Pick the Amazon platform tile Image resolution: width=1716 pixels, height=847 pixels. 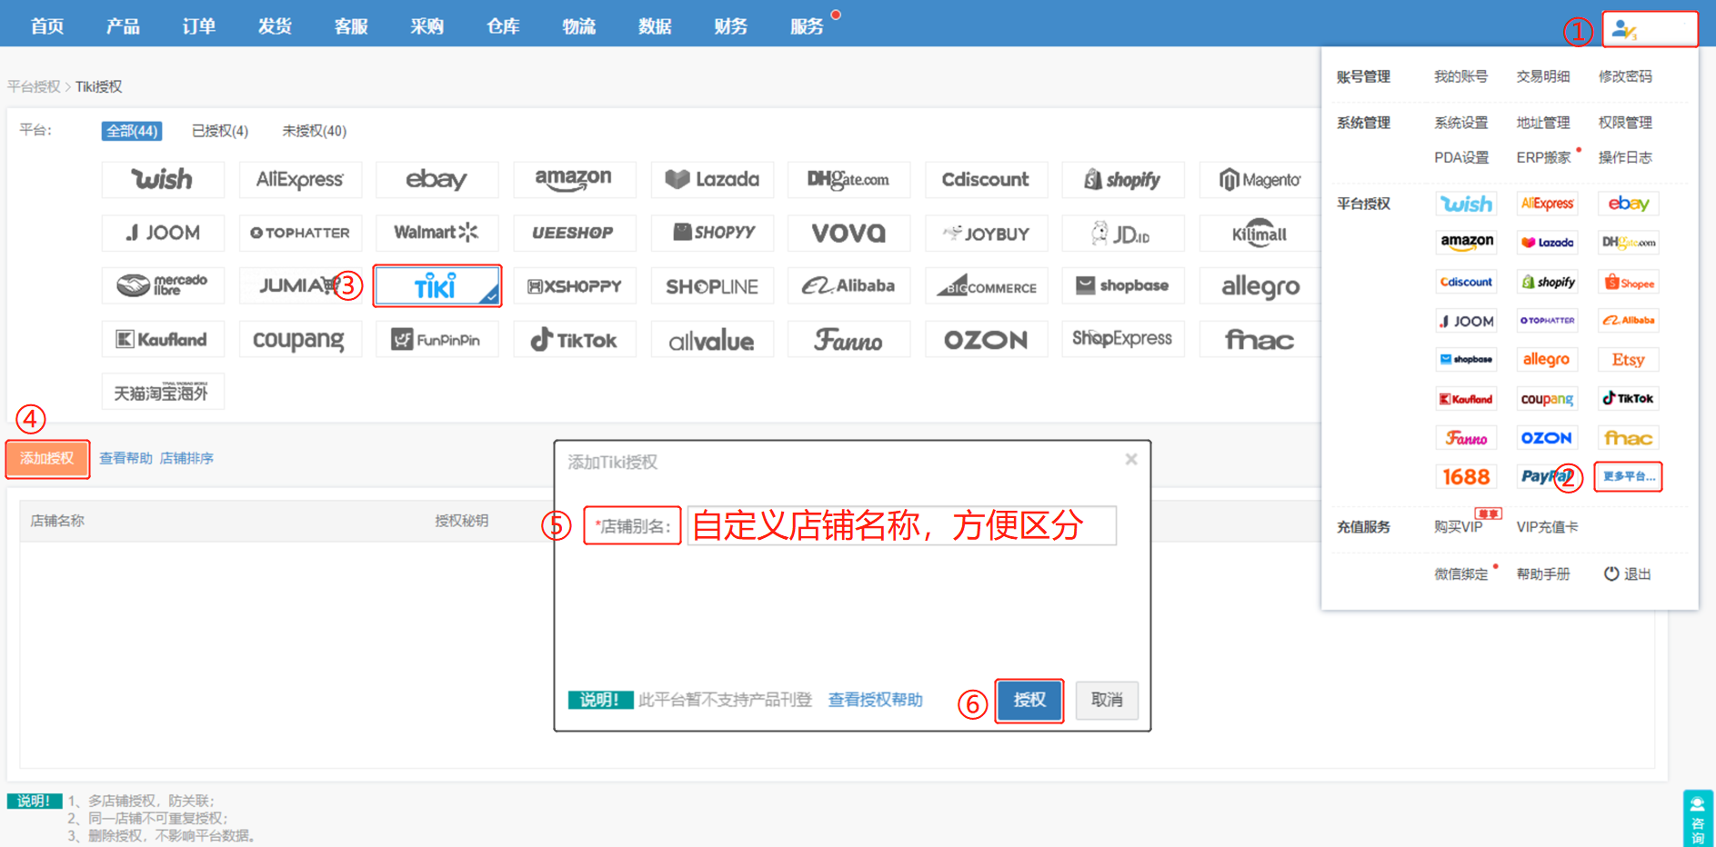574,179
